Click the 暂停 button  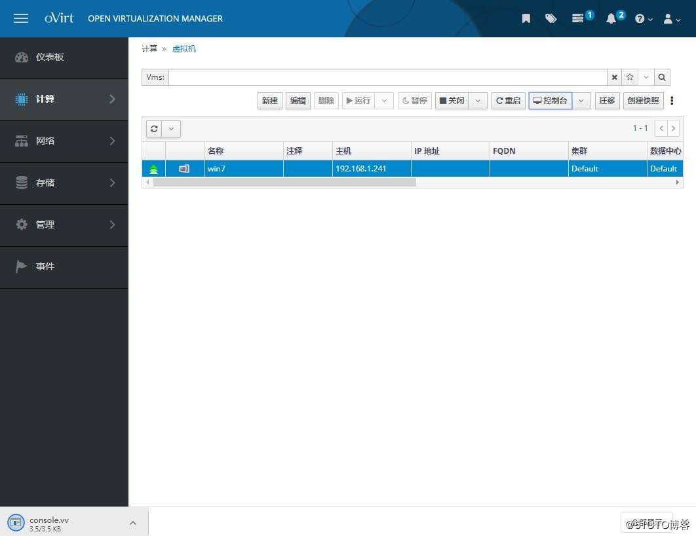click(x=415, y=101)
